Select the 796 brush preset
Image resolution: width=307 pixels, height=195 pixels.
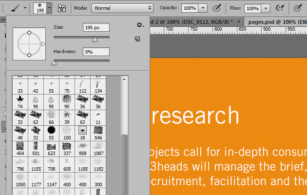coord(20,165)
